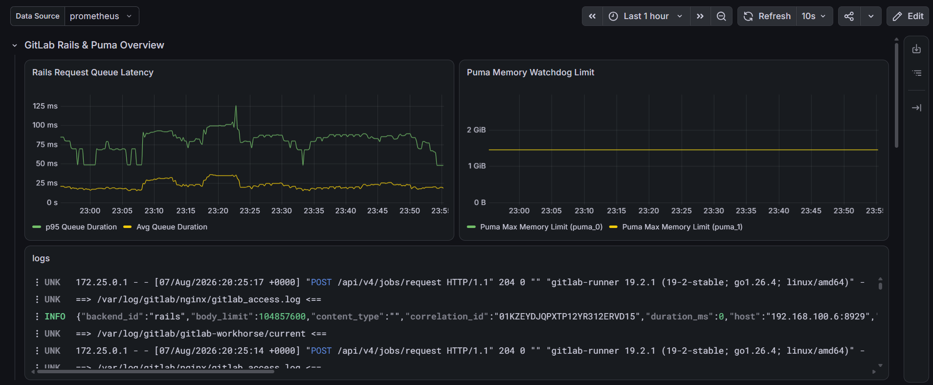Image resolution: width=933 pixels, height=385 pixels.
Task: Click the 125 ms axis label
Action: pyautogui.click(x=45, y=106)
